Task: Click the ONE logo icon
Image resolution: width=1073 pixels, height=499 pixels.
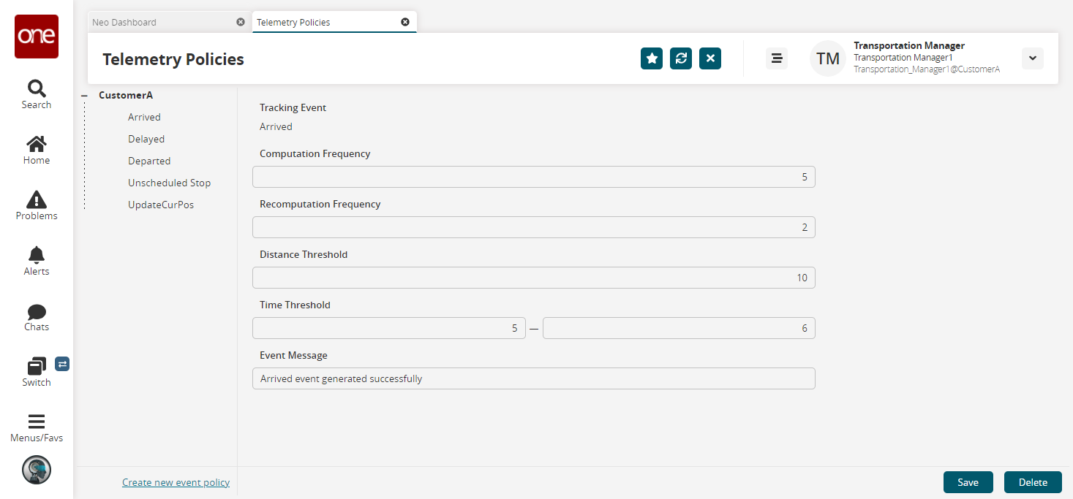Action: tap(37, 37)
